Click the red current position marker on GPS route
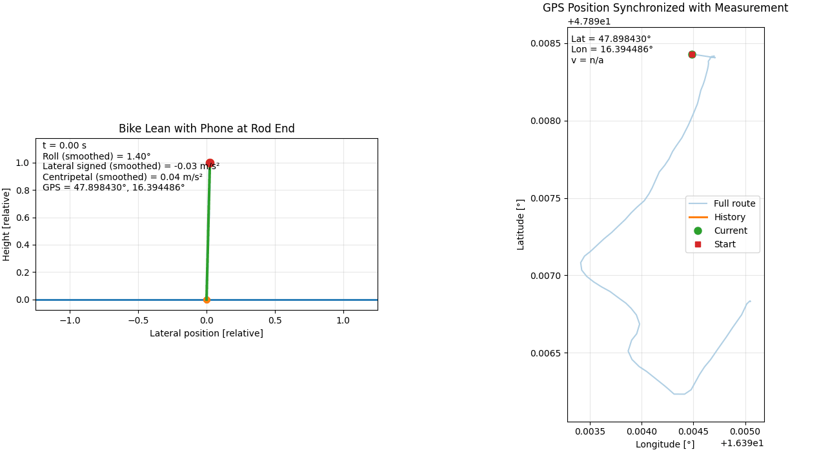The width and height of the screenshot is (839, 452). click(692, 54)
